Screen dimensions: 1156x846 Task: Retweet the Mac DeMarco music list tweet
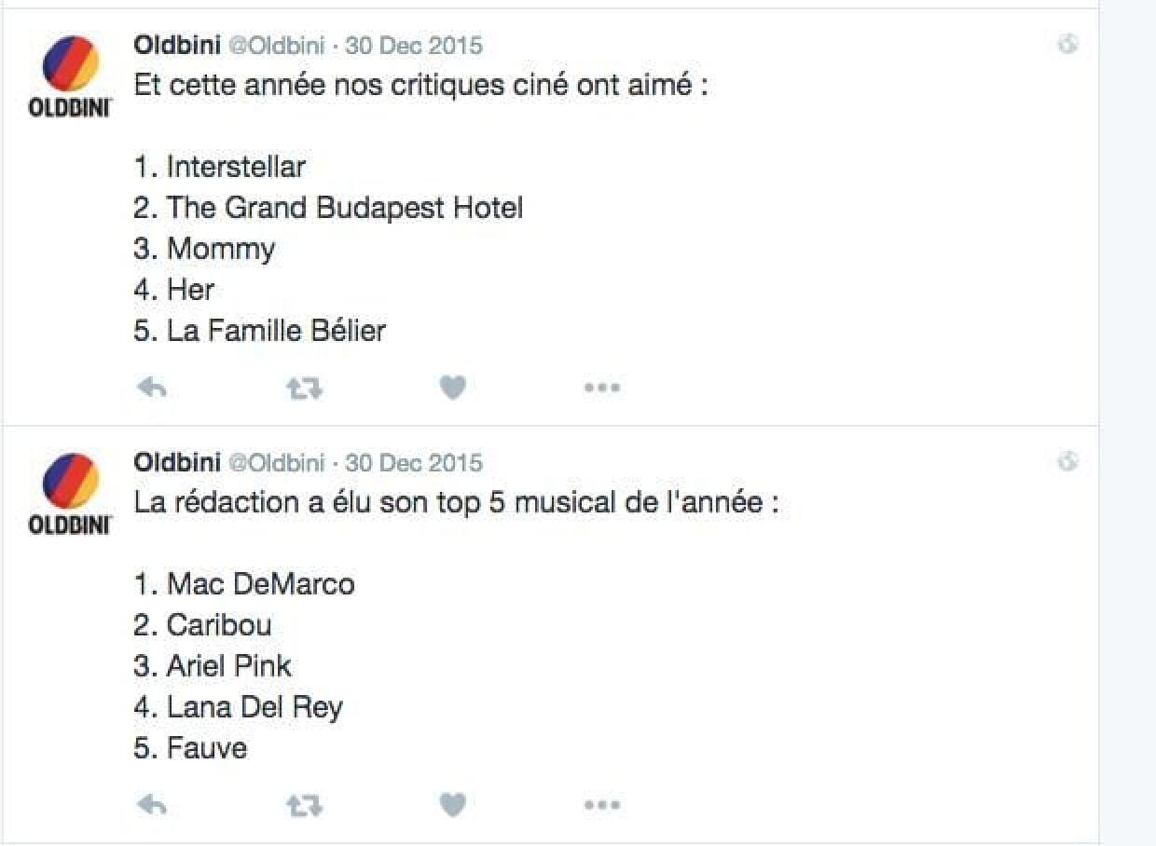click(x=303, y=805)
